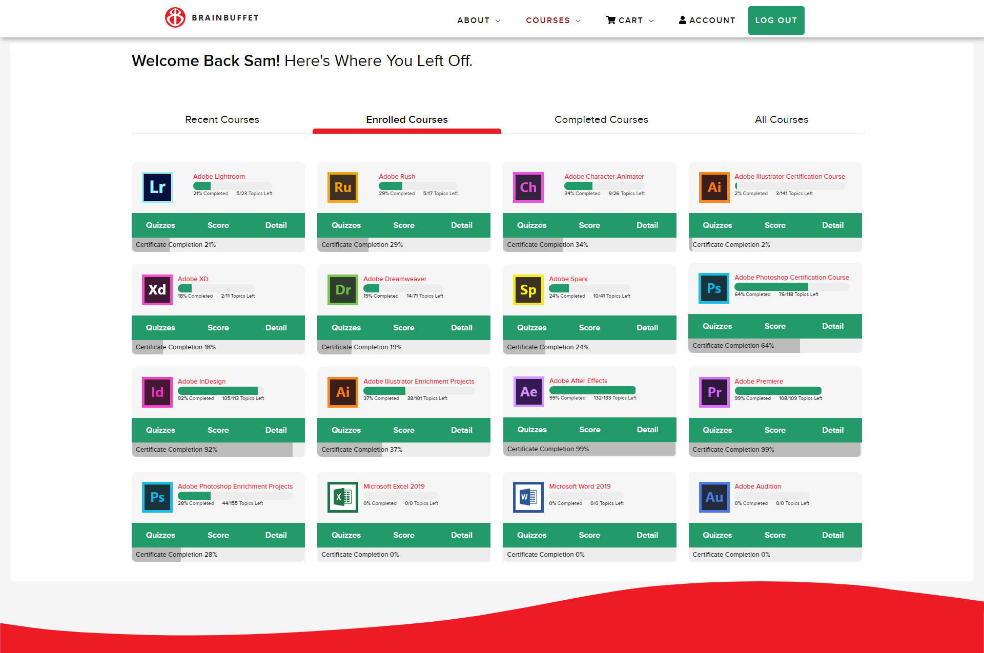
Task: Click the Adobe Lightroom course title
Action: click(x=219, y=177)
